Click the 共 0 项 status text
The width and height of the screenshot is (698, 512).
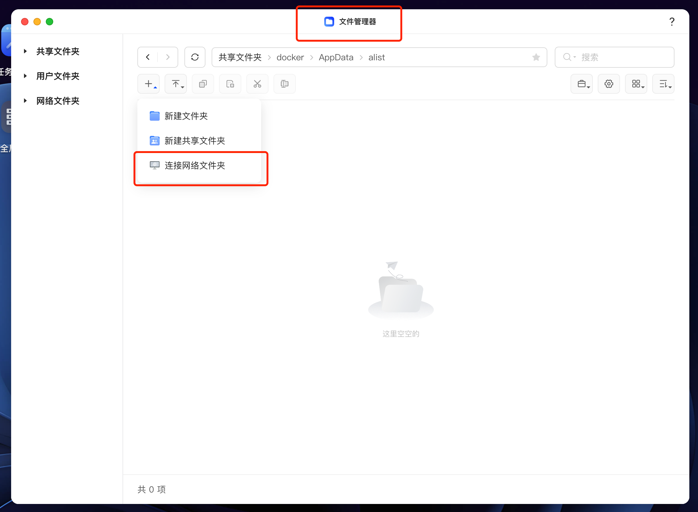[x=152, y=489]
